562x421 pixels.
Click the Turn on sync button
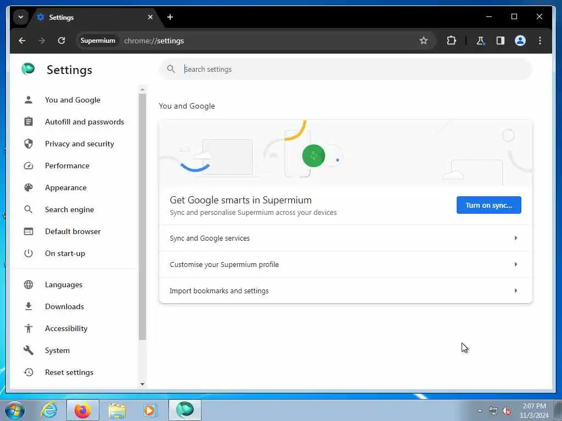tap(489, 205)
